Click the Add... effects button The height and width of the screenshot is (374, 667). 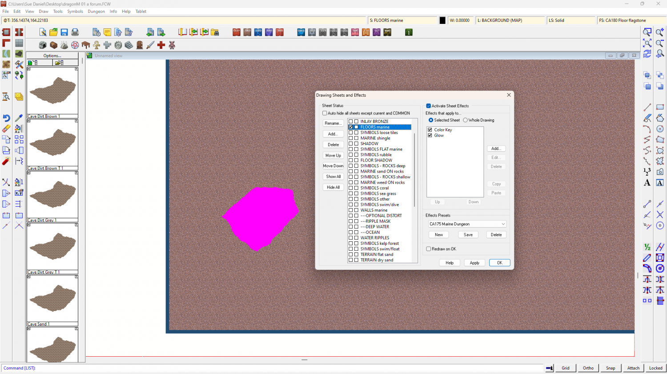[496, 149]
